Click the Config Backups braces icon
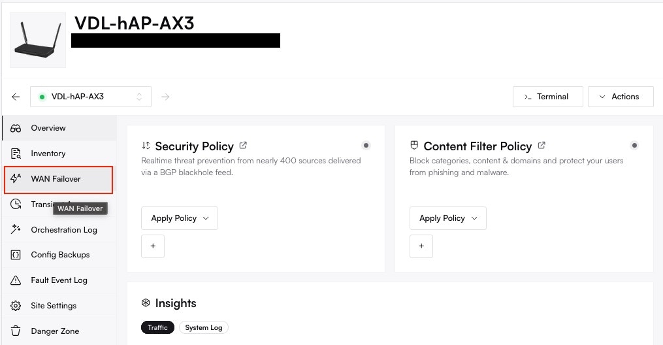The width and height of the screenshot is (663, 345). click(x=16, y=255)
